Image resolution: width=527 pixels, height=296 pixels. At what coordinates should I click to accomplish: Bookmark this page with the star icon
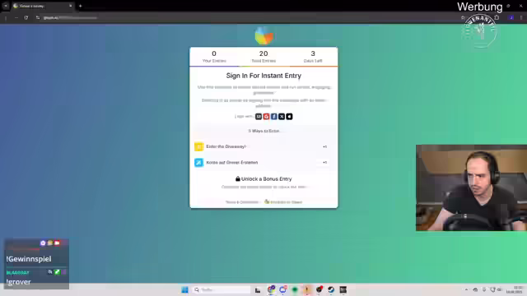pos(463,17)
